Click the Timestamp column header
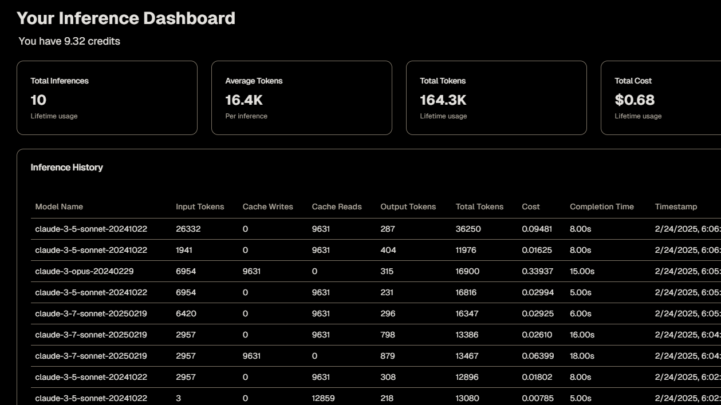The image size is (721, 405). (676, 207)
